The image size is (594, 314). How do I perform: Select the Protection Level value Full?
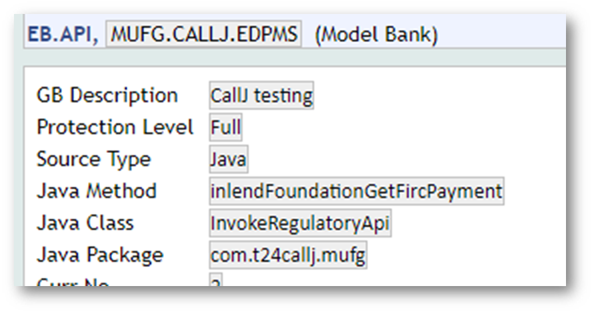tap(226, 127)
